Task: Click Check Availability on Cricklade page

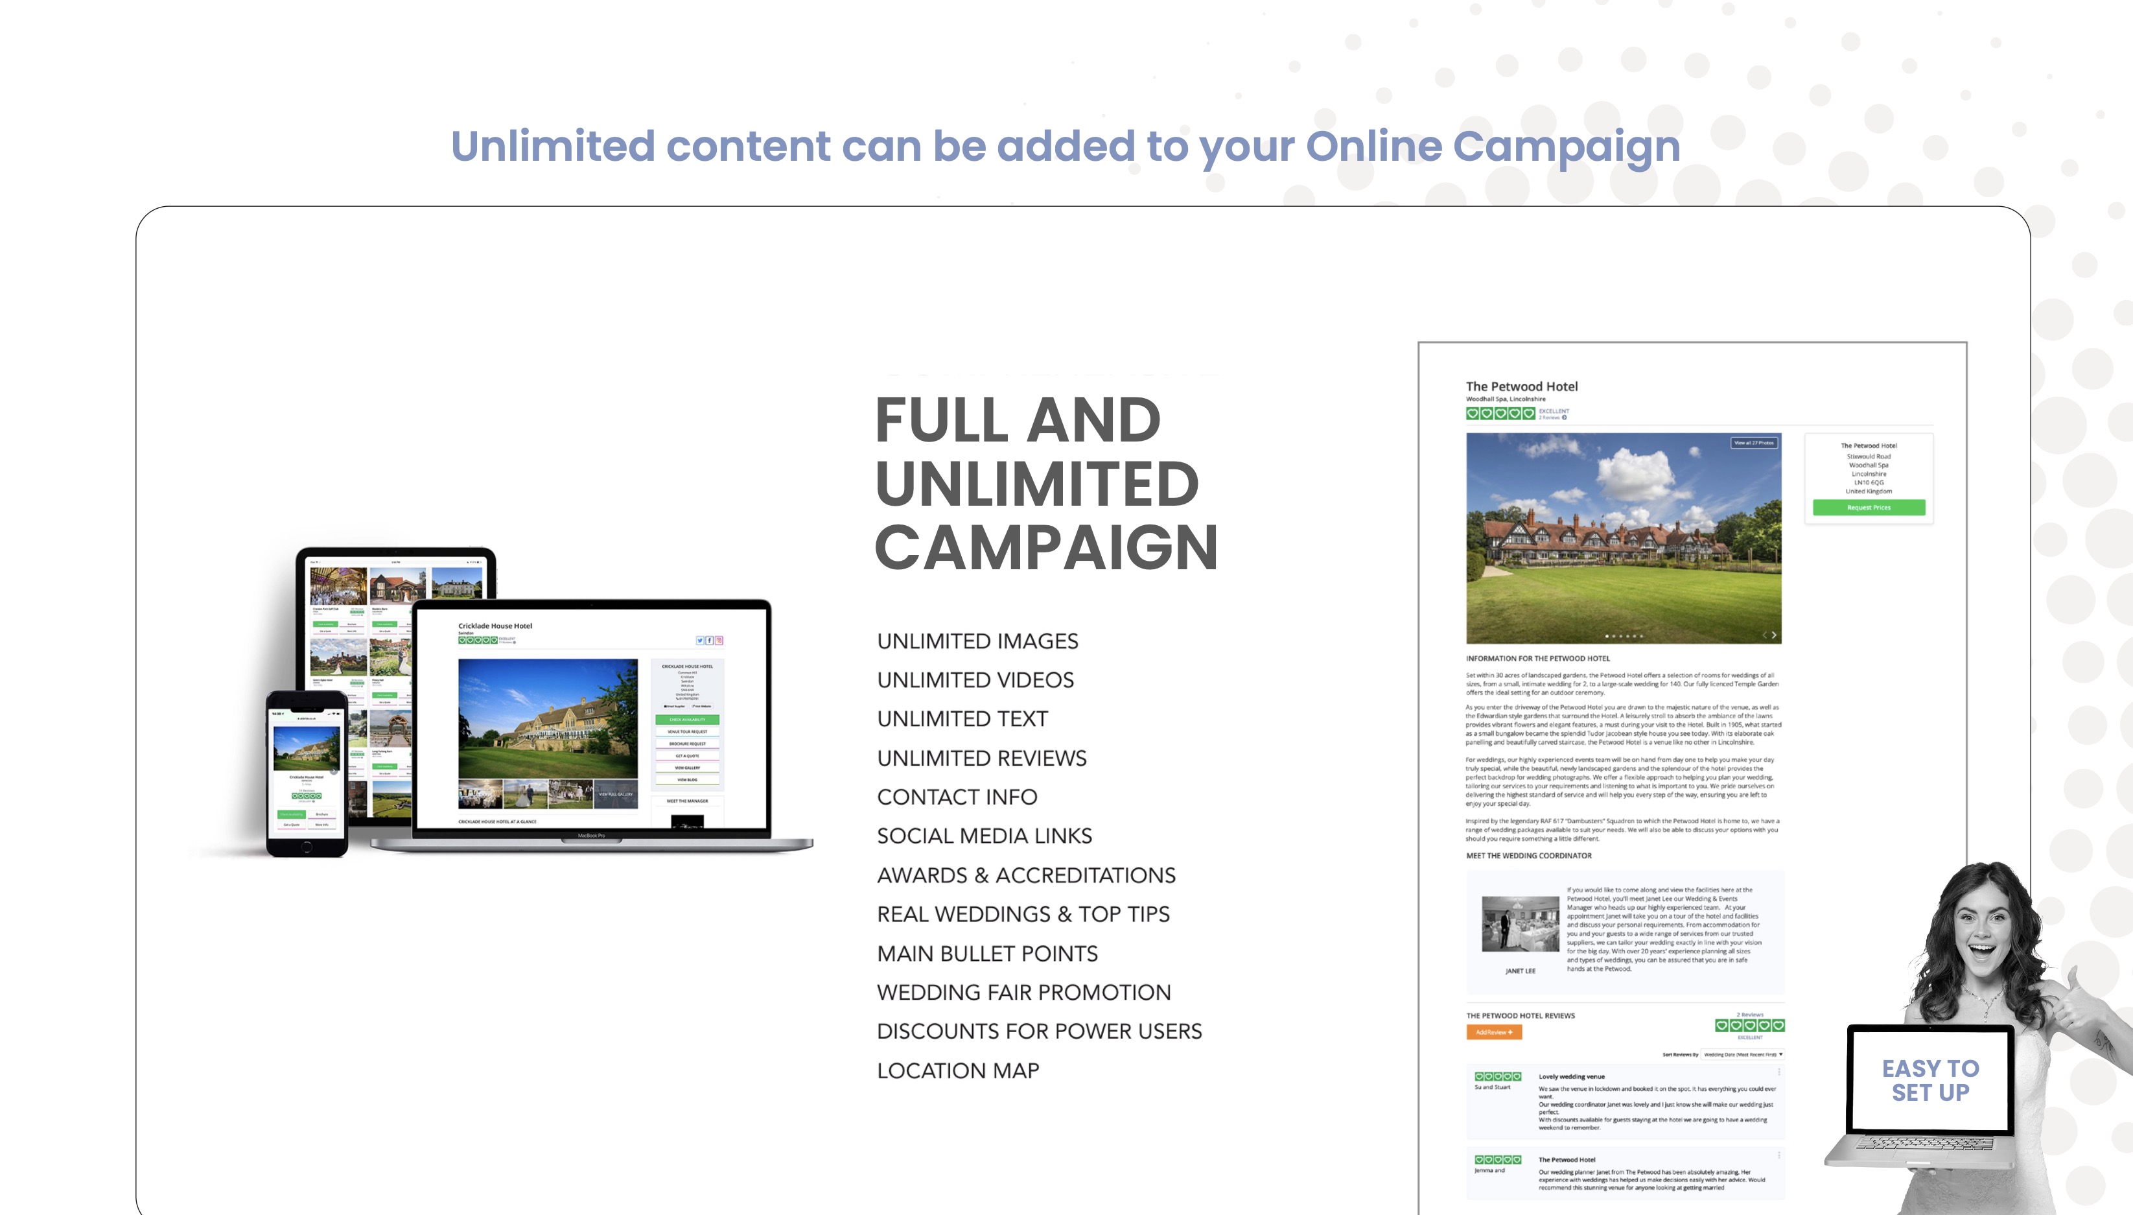Action: (688, 719)
